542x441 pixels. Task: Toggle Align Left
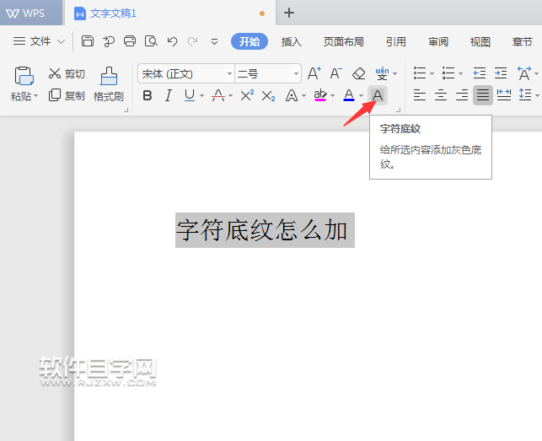[419, 94]
